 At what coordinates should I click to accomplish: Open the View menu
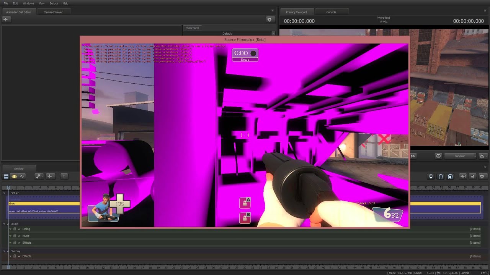pos(42,3)
